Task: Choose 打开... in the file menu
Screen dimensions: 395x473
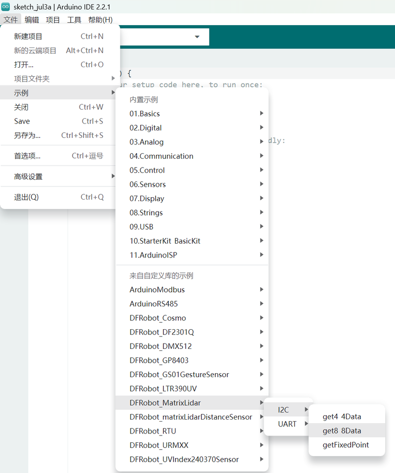Action: coord(24,64)
